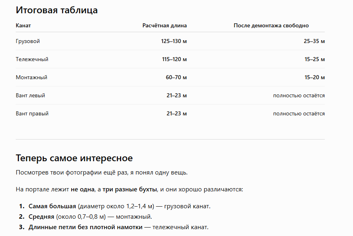The width and height of the screenshot is (353, 236).
Task: Click the 'Итоговая таблица' heading
Action: tap(57, 10)
